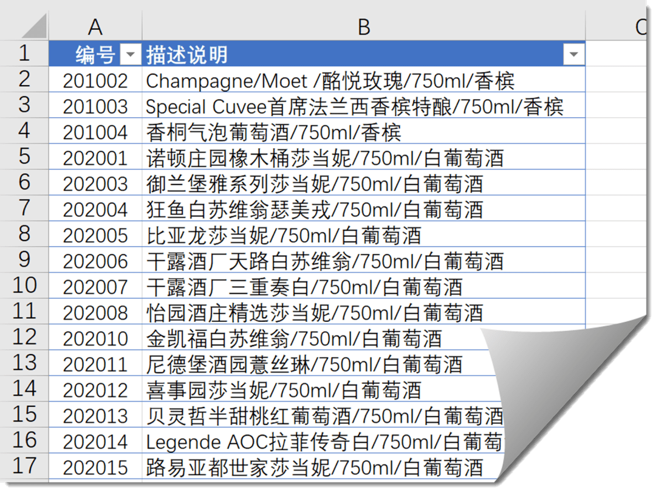Screen dimensions: 656x492
Task: Click the 香桐气泡葡萄酒 description cell
Action: tap(364, 132)
